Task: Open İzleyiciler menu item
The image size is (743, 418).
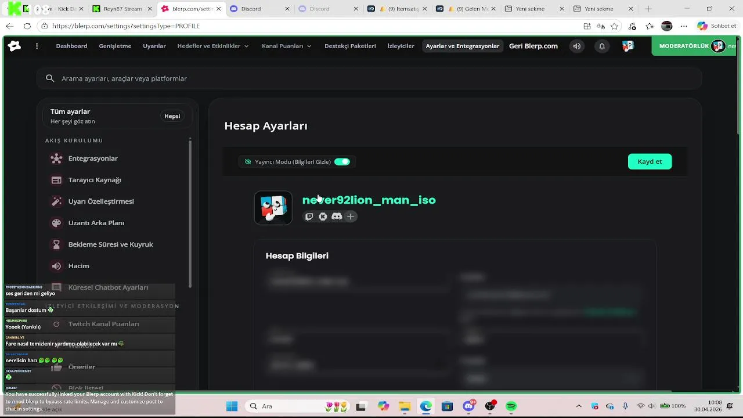Action: [x=401, y=46]
